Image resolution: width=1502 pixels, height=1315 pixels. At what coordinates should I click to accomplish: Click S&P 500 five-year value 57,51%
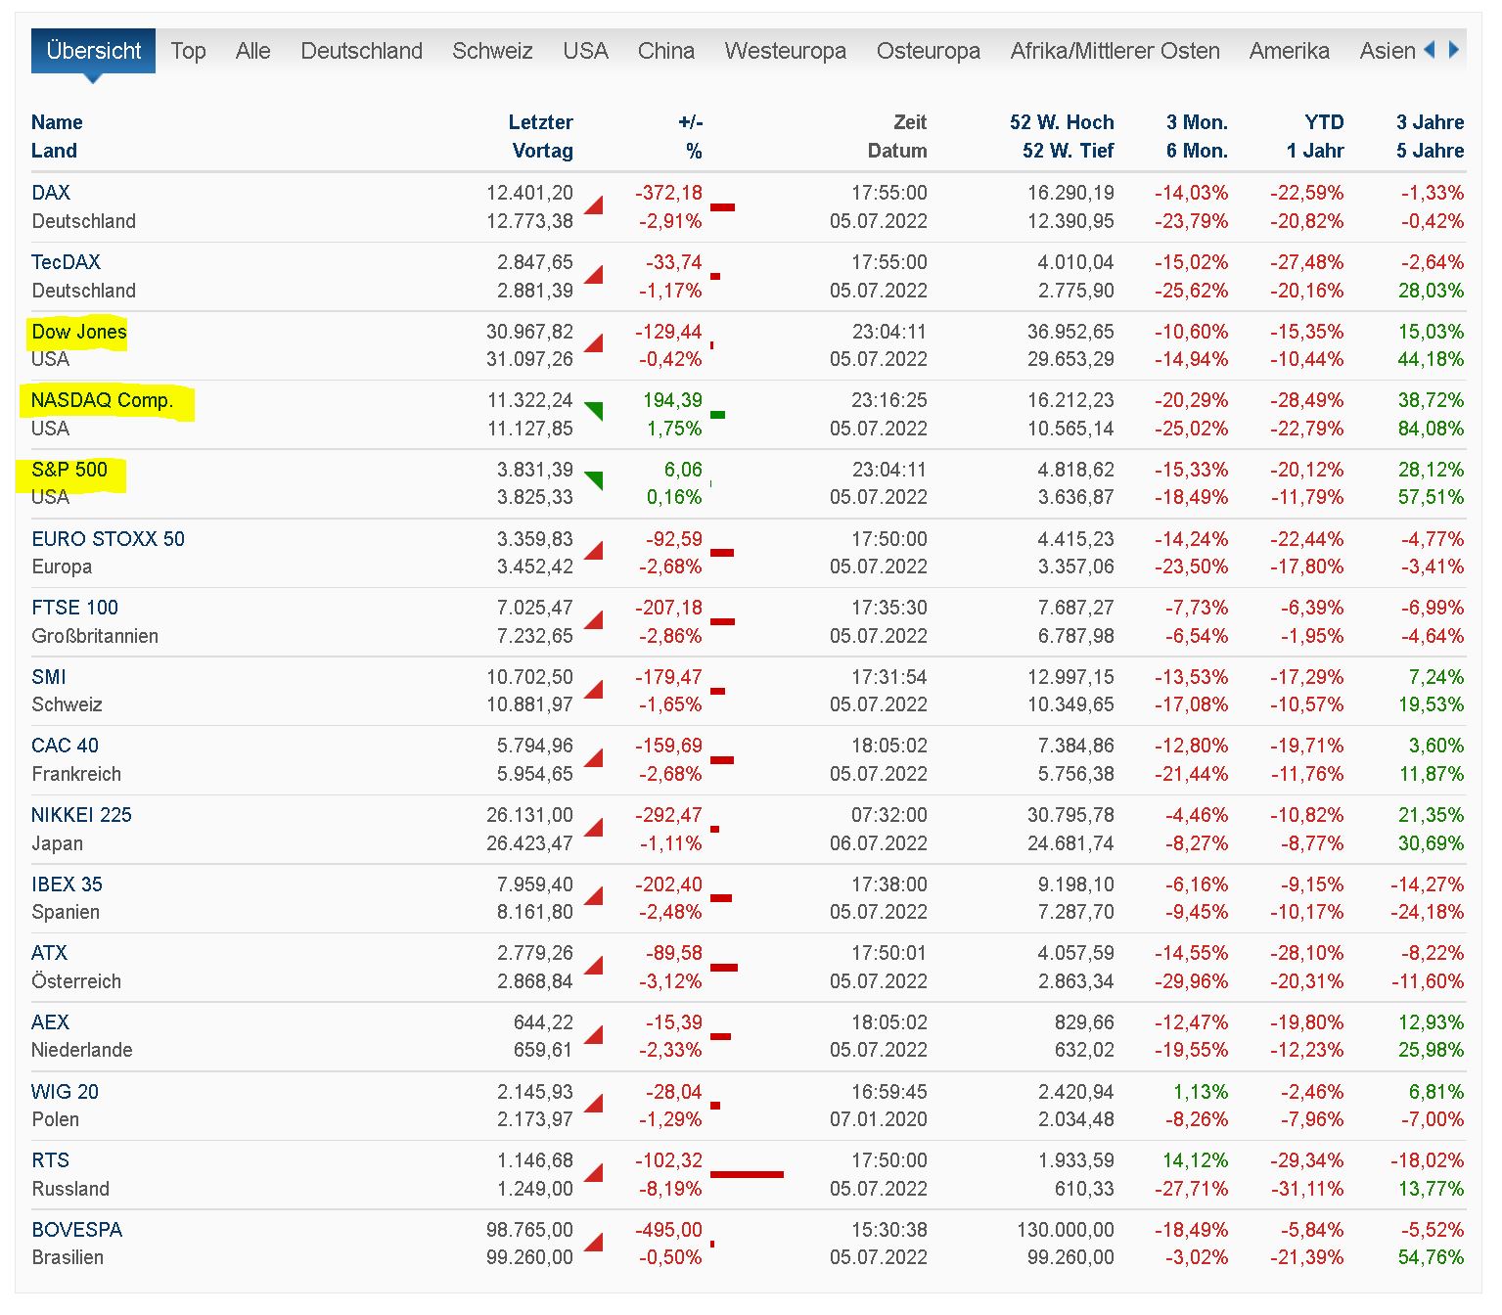tap(1431, 497)
